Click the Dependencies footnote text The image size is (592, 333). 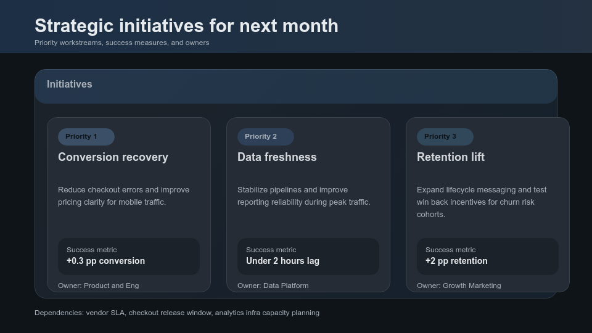177,313
